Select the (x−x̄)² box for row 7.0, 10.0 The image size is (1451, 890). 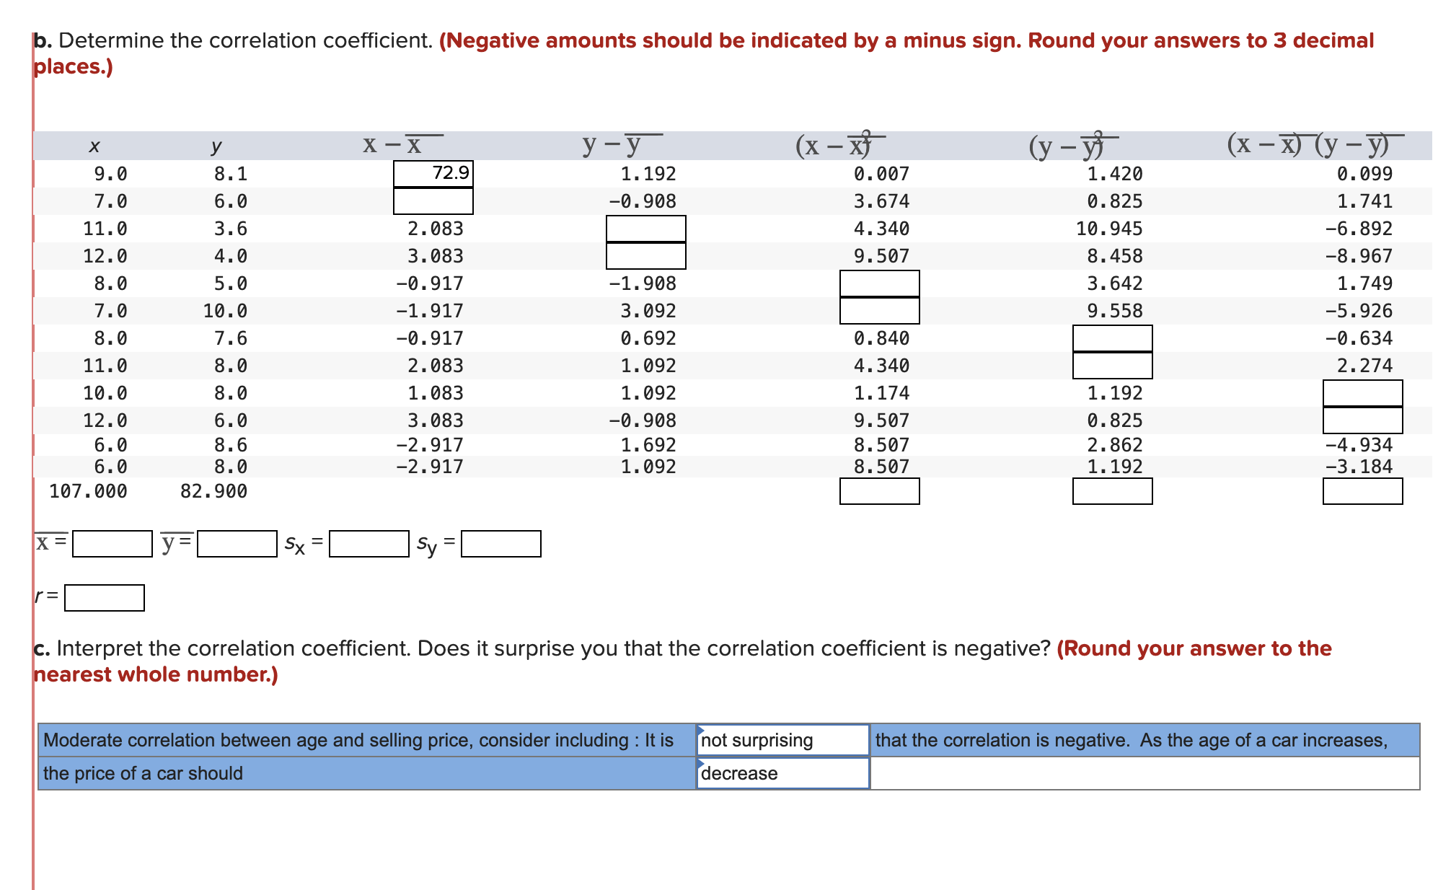tap(880, 311)
